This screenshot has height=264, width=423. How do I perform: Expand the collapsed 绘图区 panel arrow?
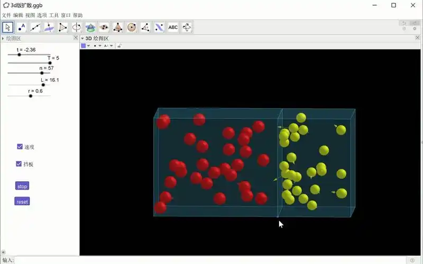click(x=3, y=39)
